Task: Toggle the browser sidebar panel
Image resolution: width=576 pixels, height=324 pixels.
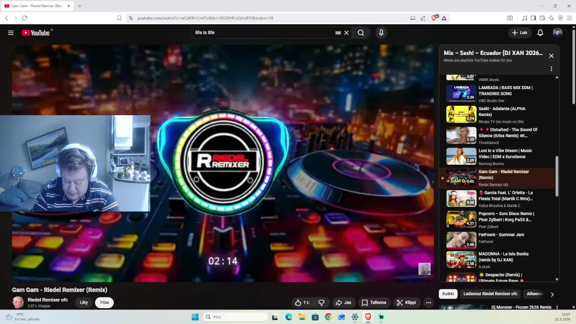Action: (x=533, y=18)
